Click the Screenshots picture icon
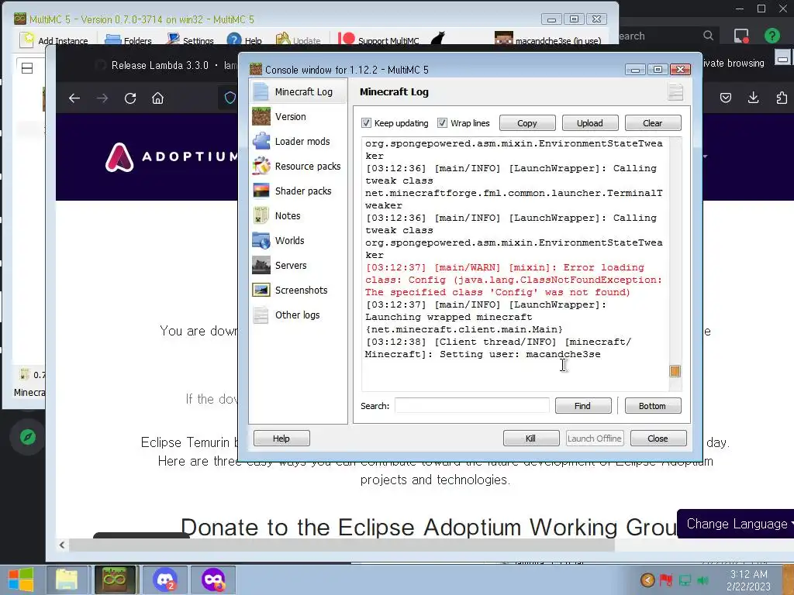 [261, 290]
